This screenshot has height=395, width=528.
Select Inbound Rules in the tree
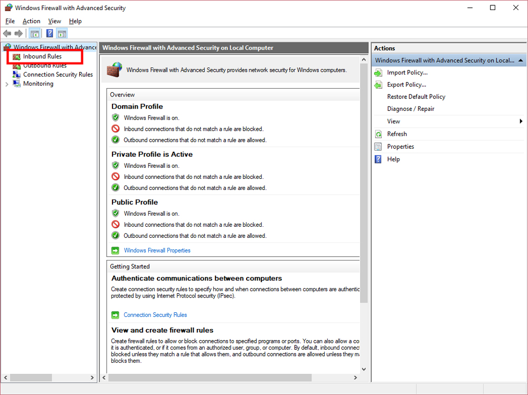42,56
